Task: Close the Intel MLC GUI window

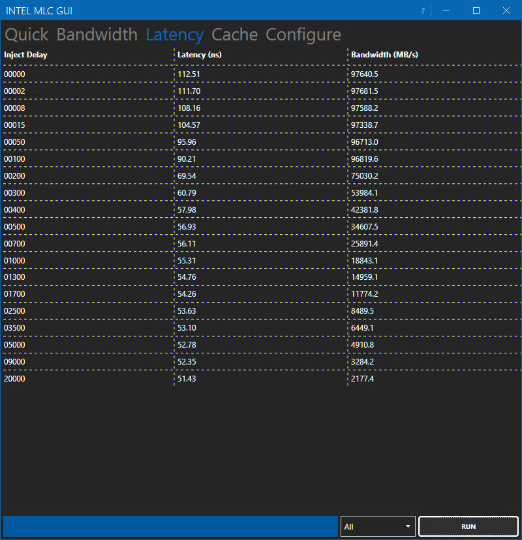Action: (506, 10)
